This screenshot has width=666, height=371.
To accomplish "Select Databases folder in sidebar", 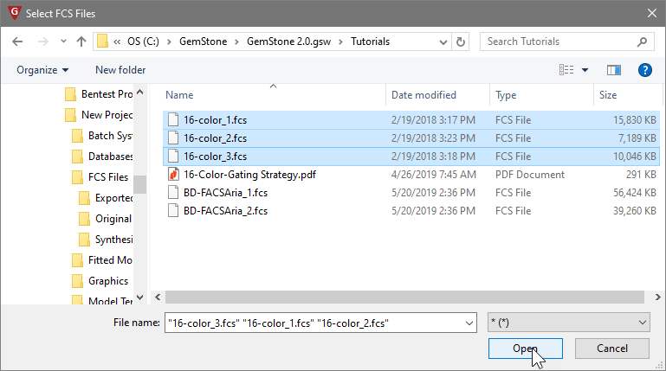I will (x=102, y=157).
